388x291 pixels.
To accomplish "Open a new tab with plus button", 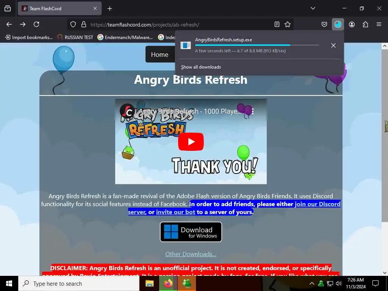I will point(110,9).
